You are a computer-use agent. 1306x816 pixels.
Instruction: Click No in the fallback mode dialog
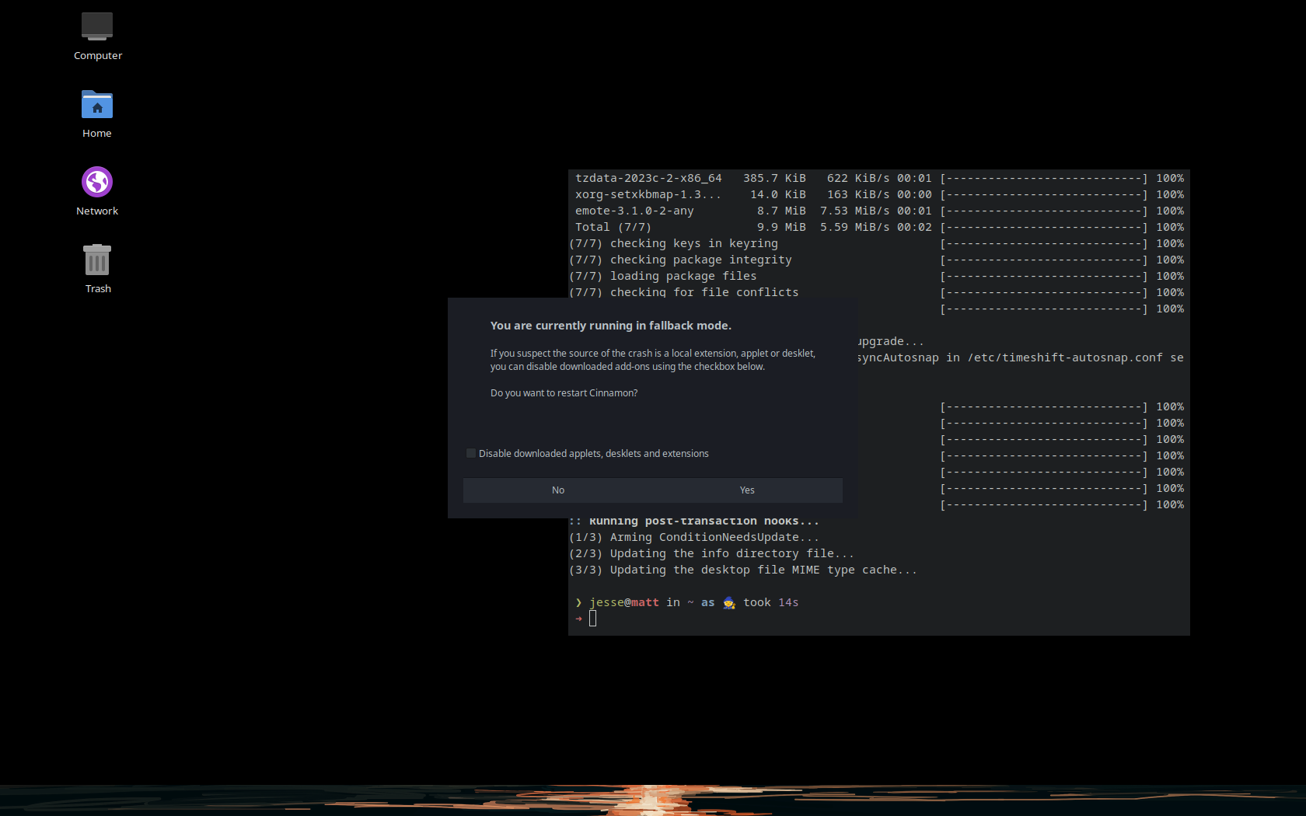(558, 490)
